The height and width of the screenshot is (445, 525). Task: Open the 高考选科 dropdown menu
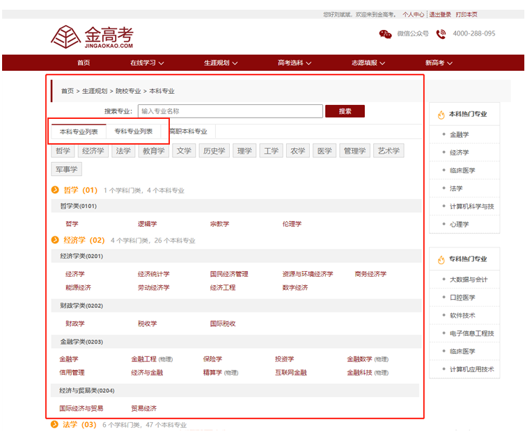pyautogui.click(x=295, y=63)
